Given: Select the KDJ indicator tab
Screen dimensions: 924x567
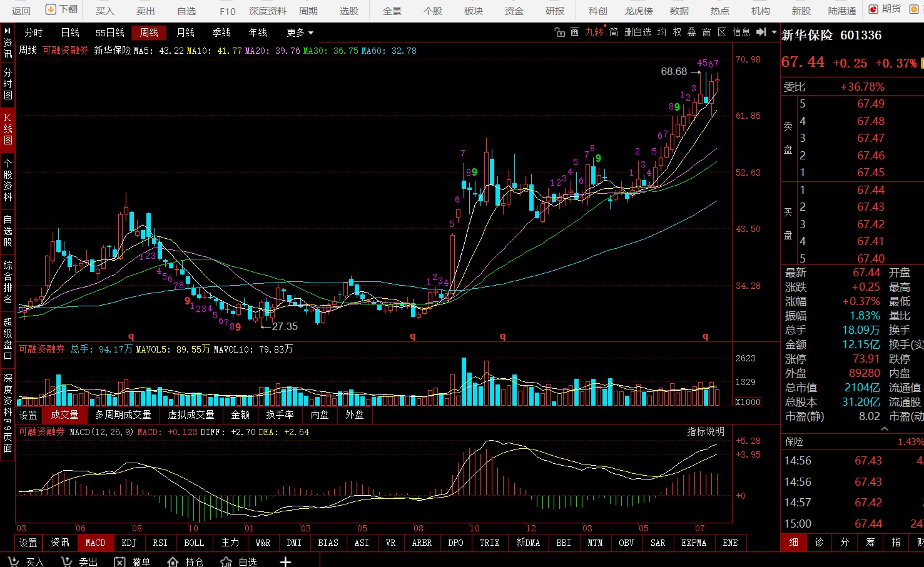Looking at the screenshot, I should (129, 543).
